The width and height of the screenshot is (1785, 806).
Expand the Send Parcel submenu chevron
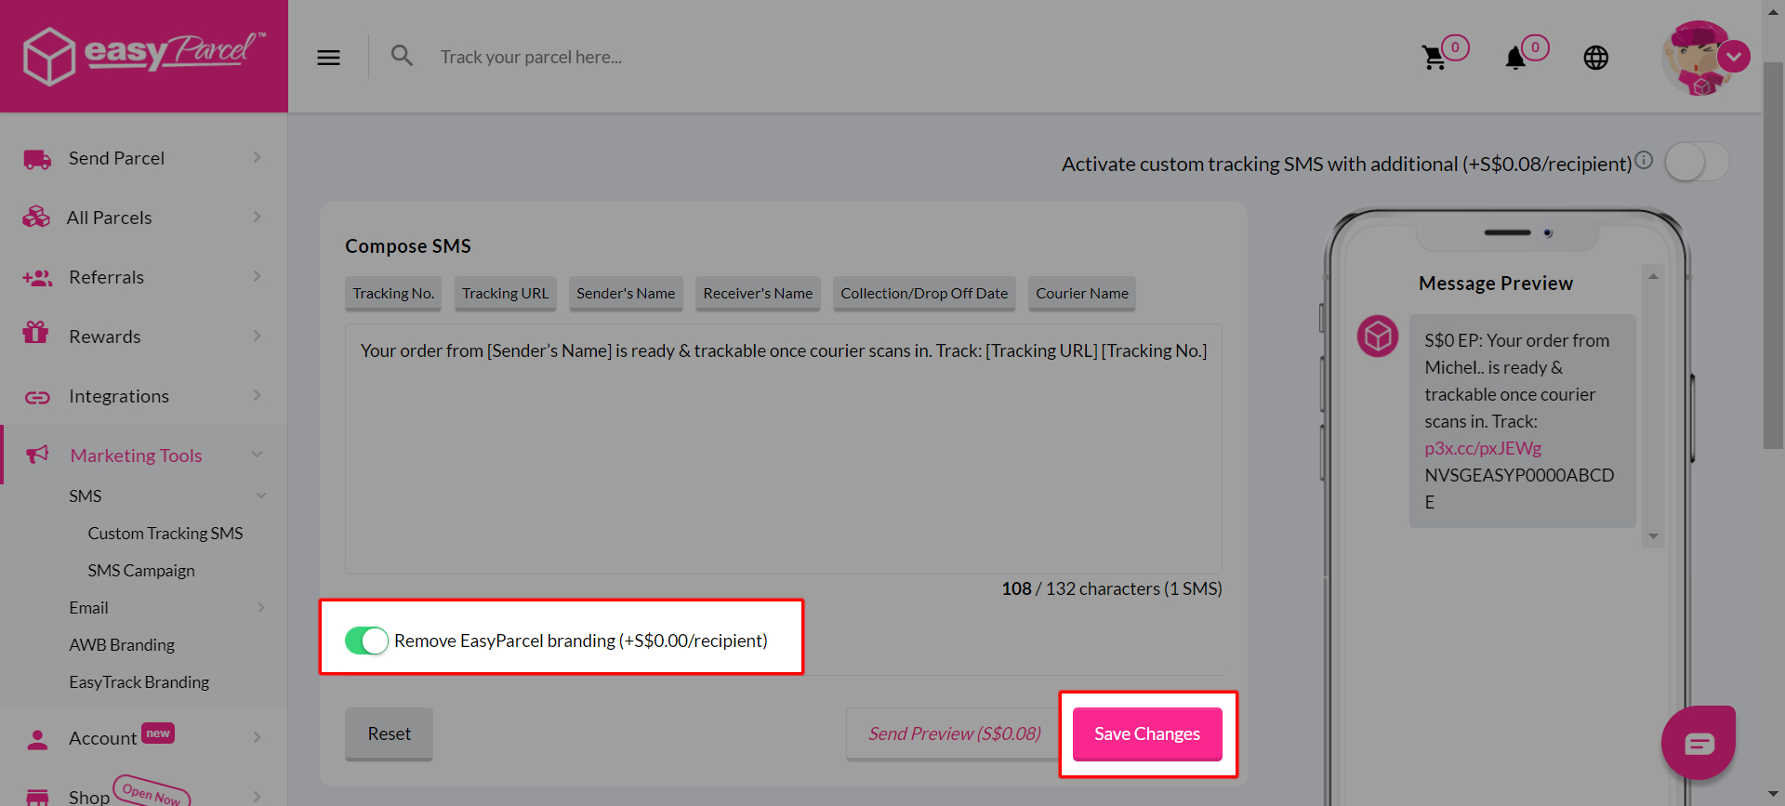point(258,158)
